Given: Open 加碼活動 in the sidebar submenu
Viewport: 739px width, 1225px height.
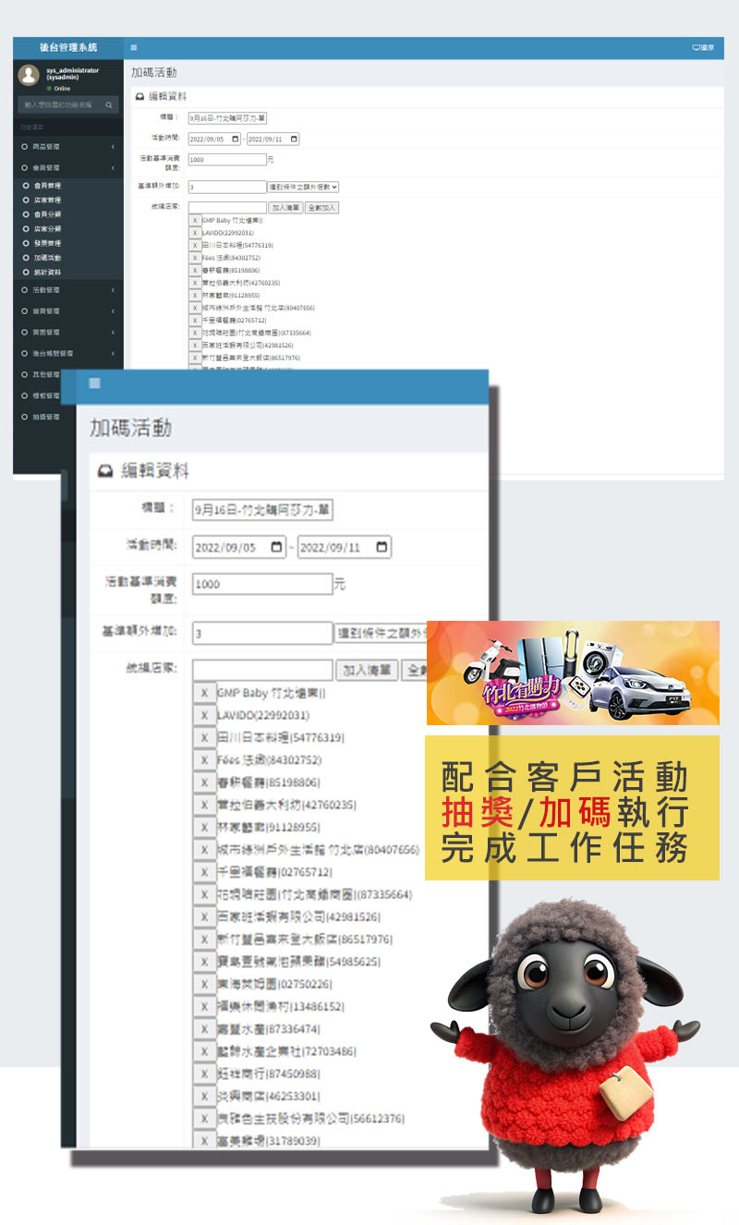Looking at the screenshot, I should coord(47,258).
